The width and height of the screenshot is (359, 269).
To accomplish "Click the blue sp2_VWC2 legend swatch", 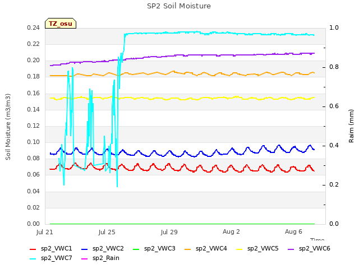I will point(85,249).
